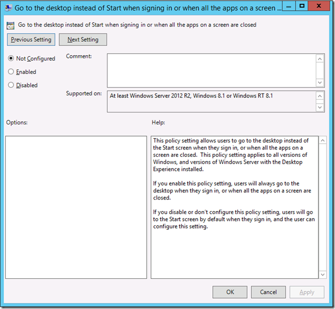Click the Supported on scroll down arrow
The height and width of the screenshot is (309, 335).
click(320, 107)
